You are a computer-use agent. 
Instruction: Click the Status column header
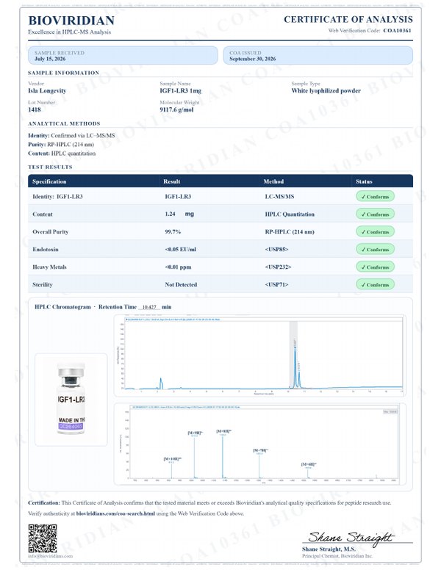[365, 181]
